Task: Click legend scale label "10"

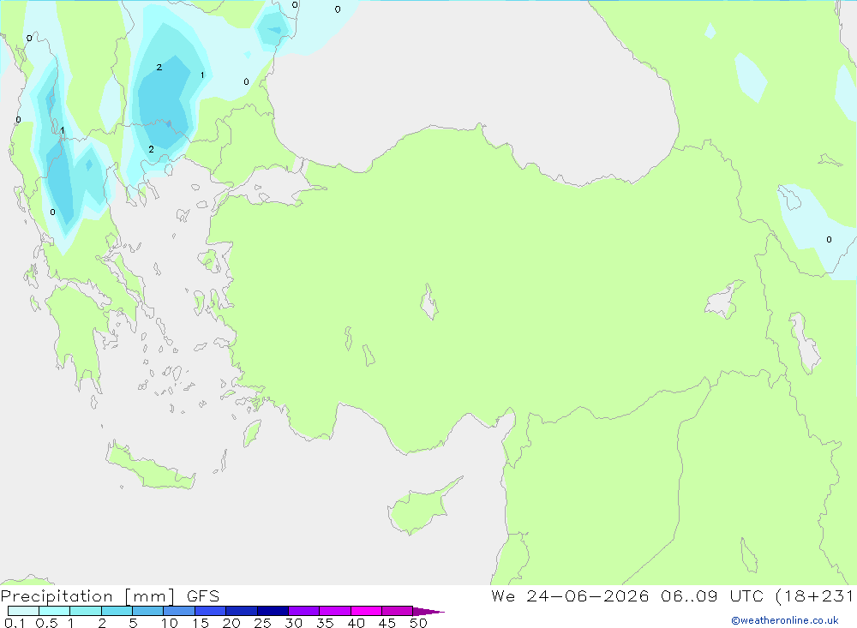Action: [169, 623]
